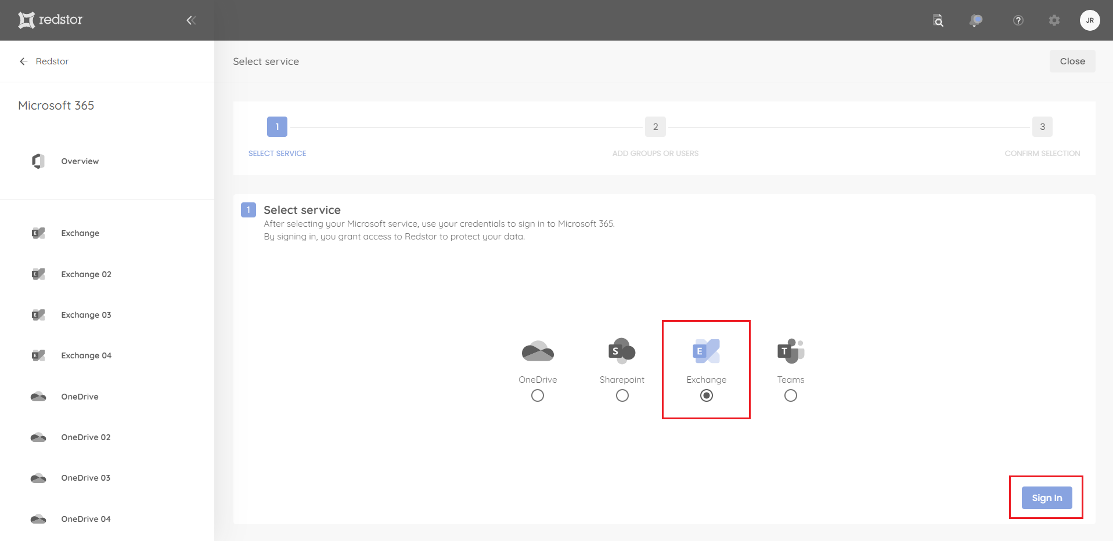Open the help question mark icon

click(x=1018, y=20)
